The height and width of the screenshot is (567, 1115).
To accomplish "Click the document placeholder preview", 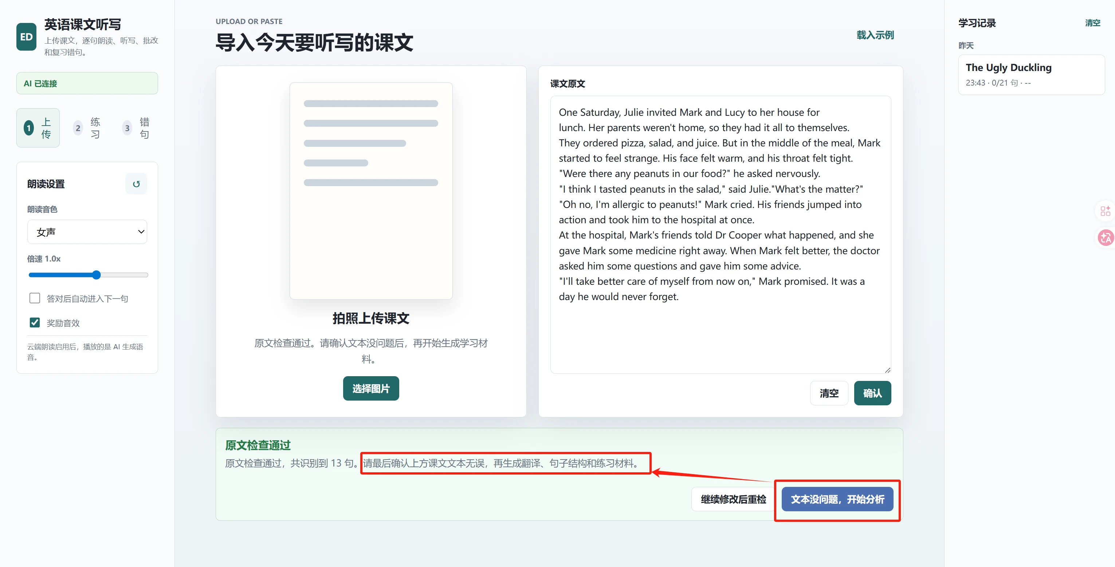I will pos(371,191).
